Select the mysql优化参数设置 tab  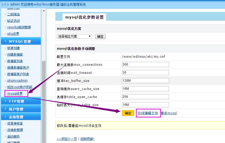pos(84,17)
